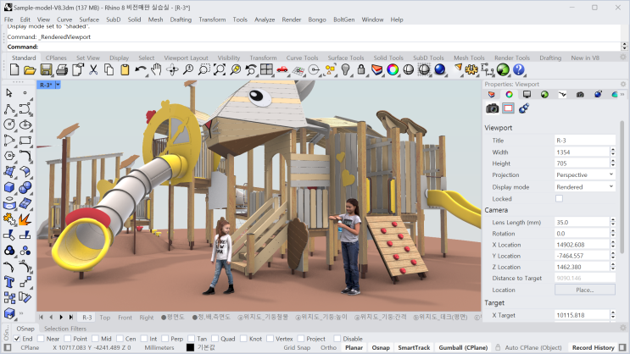The image size is (630, 354).
Task: Click the camera icon in Properties panel
Action: tap(492, 108)
